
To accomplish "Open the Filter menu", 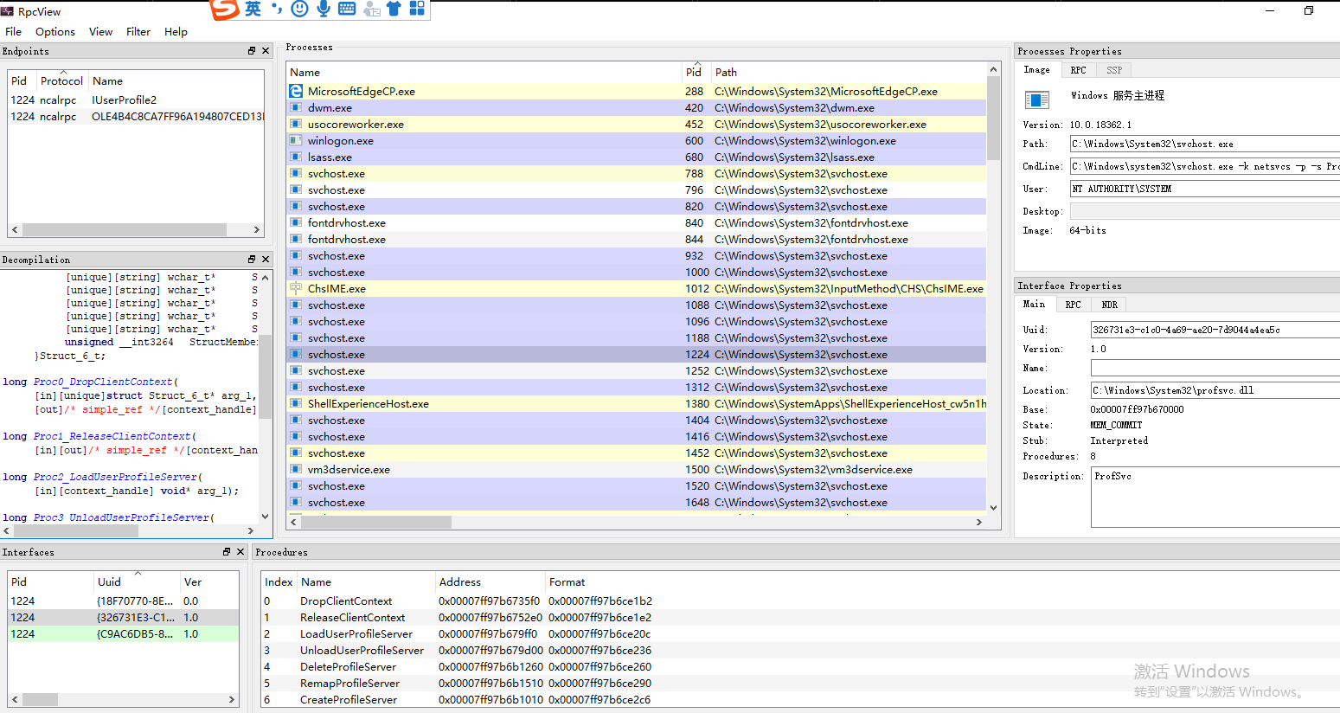I will pyautogui.click(x=138, y=31).
